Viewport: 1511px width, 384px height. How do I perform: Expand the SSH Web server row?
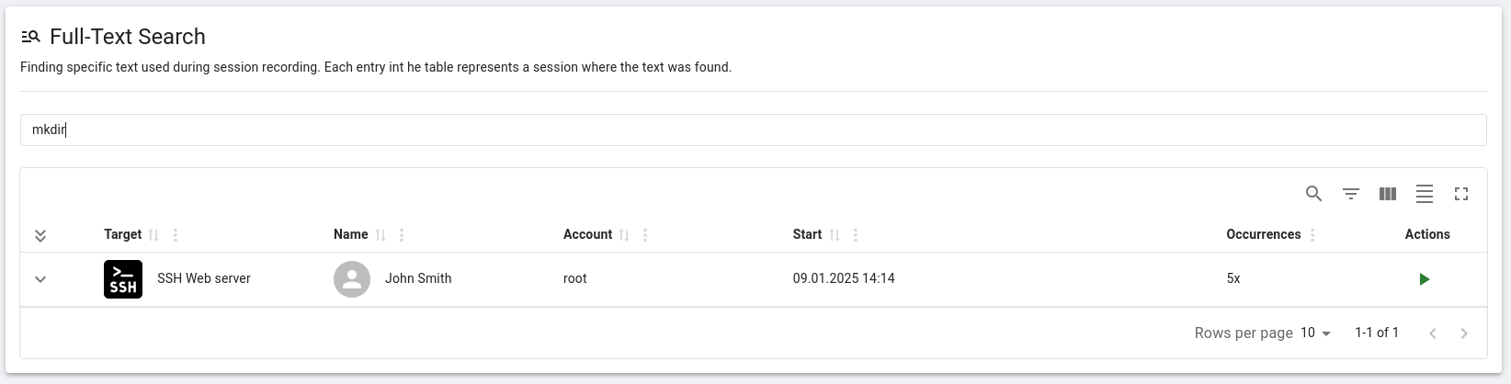click(40, 279)
